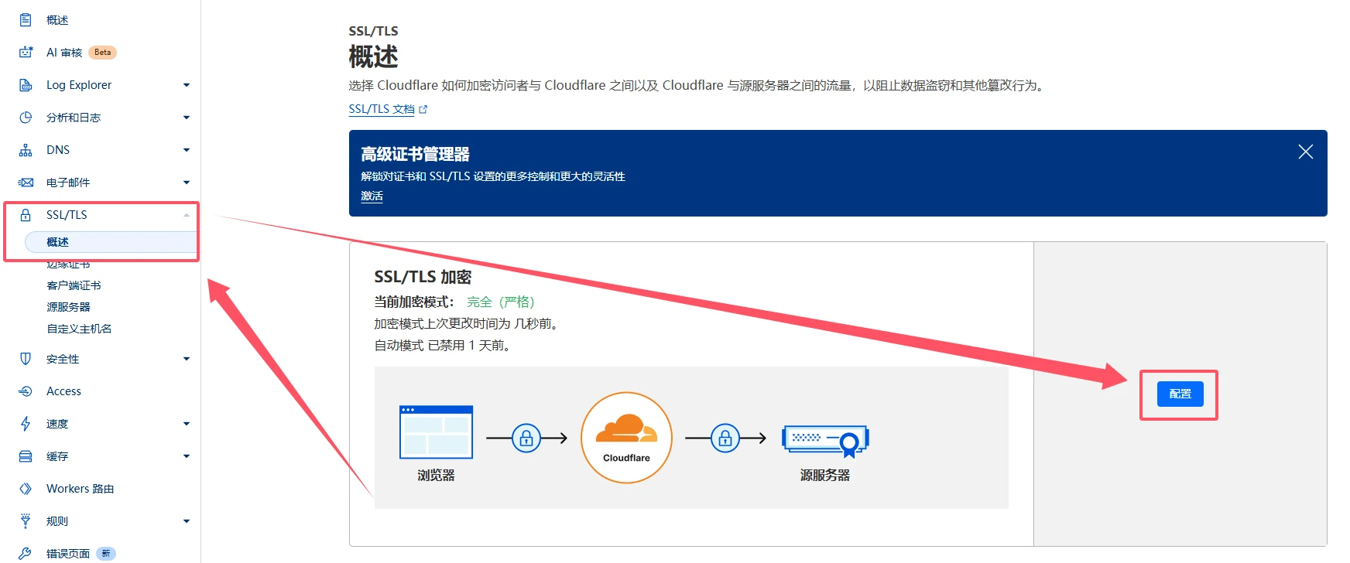Image resolution: width=1350 pixels, height=563 pixels.
Task: Open the top 概述 sidebar item
Action: (57, 20)
